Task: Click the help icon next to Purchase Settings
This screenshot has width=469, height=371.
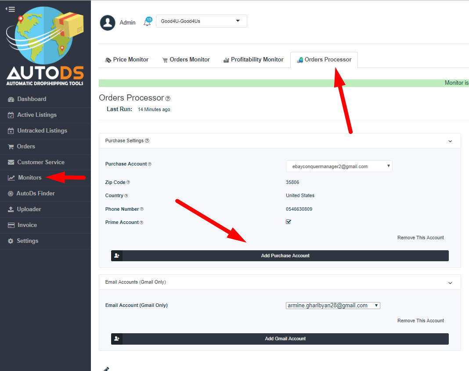Action: point(147,140)
